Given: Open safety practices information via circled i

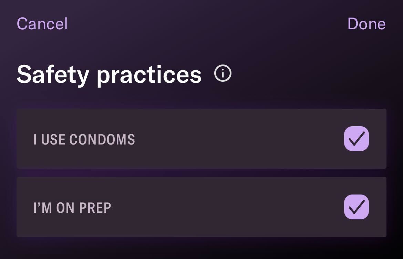Looking at the screenshot, I should (223, 73).
